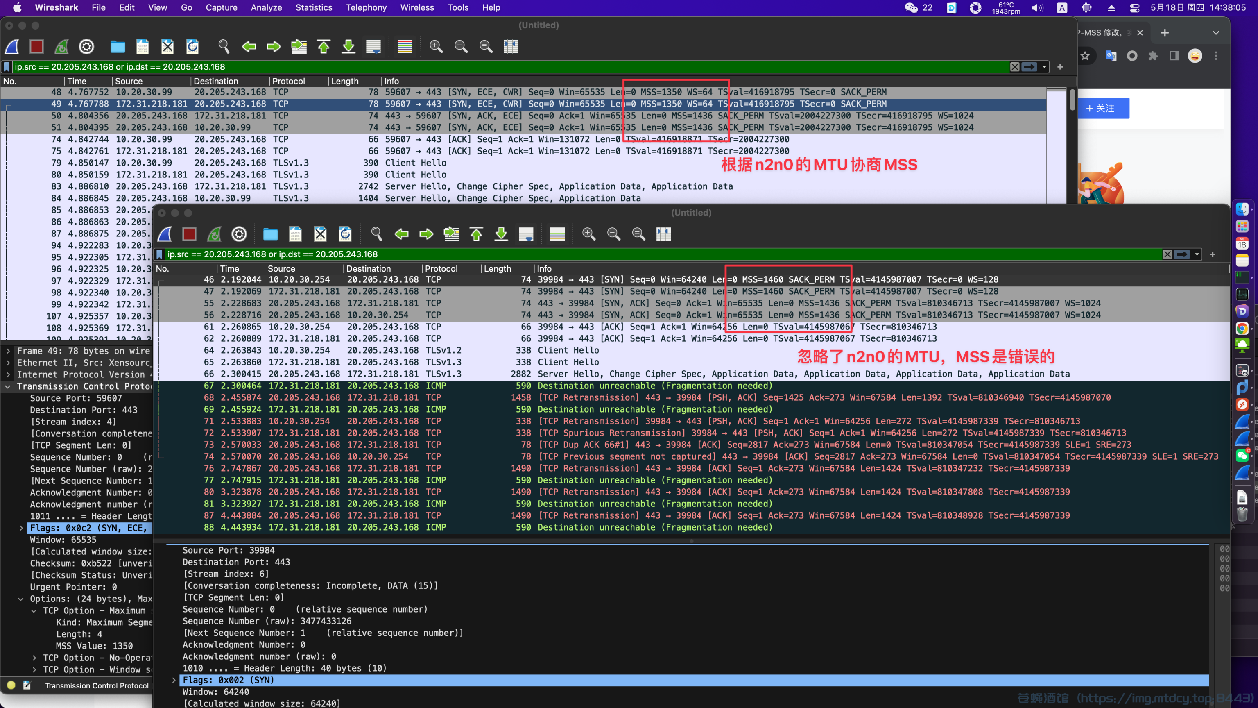Sort by Protocol column in front window
1258x708 pixels.
451,269
